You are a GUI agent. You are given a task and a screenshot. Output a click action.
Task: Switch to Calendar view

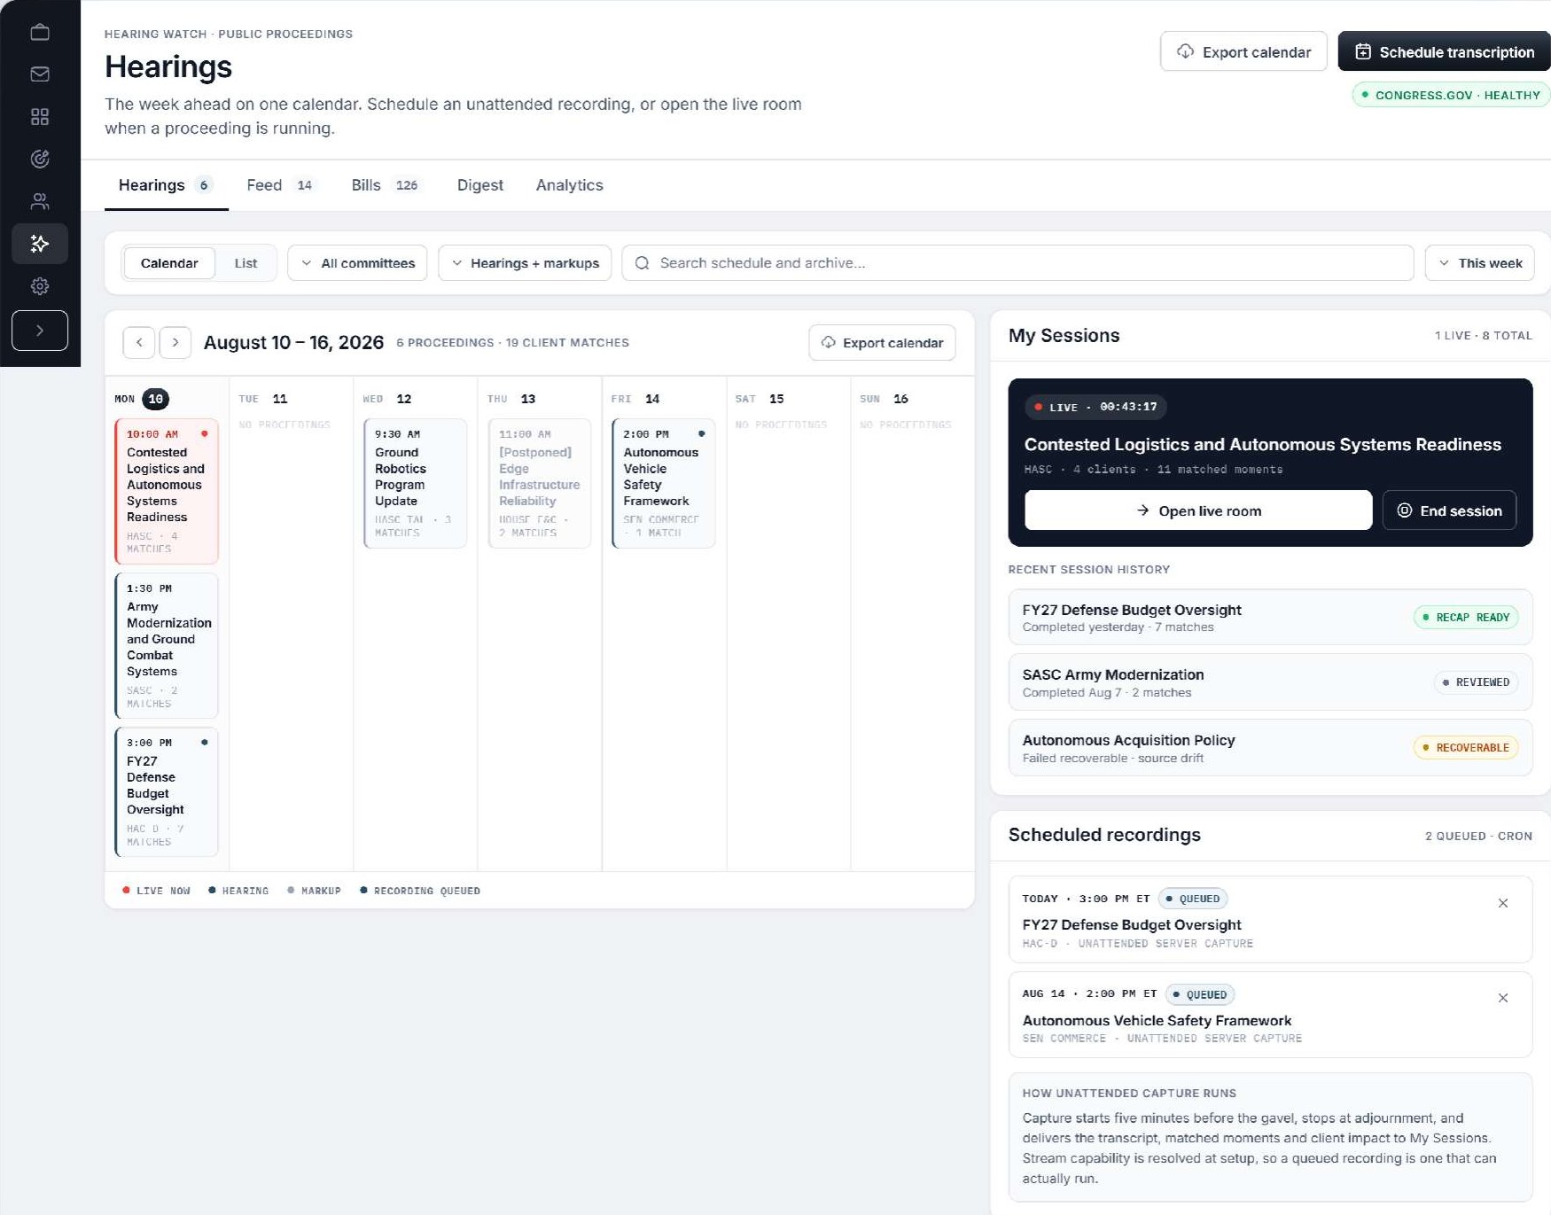[x=169, y=263]
